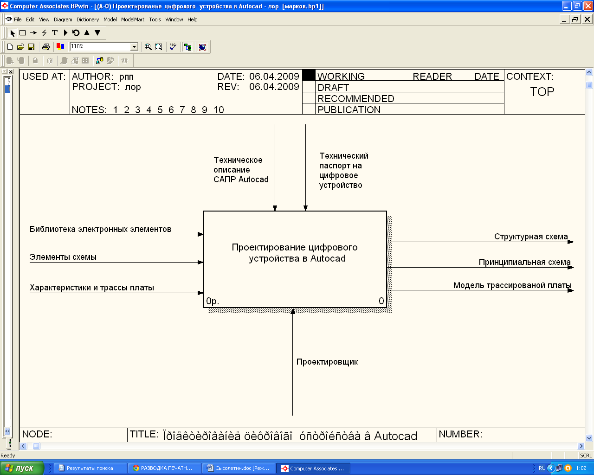
Task: Select mechanism label Проектировщик
Action: pyautogui.click(x=327, y=362)
